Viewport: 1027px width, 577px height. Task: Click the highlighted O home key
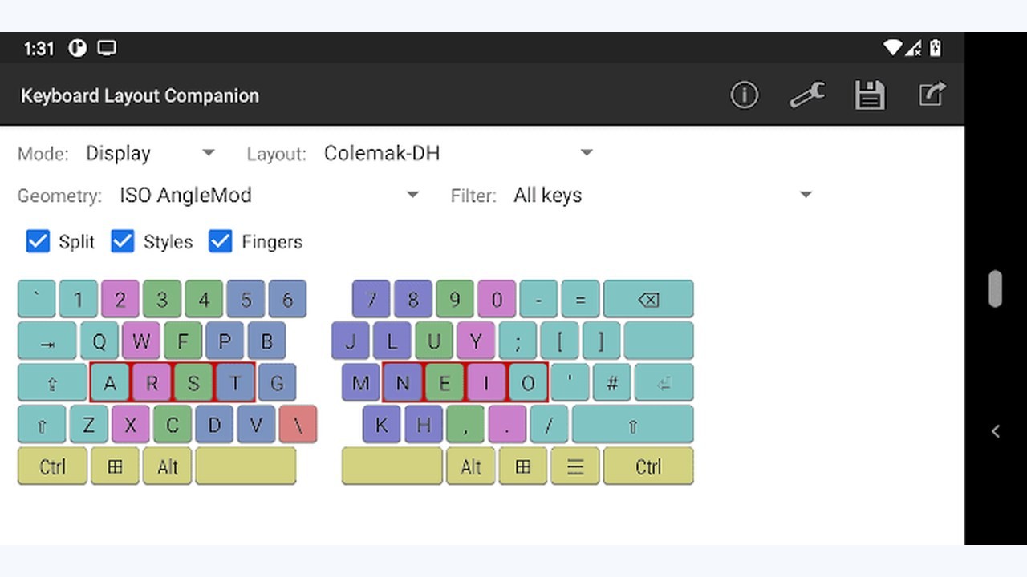click(528, 383)
